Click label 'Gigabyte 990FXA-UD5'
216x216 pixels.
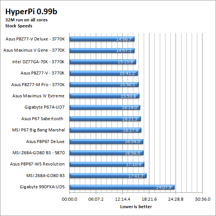point(42,187)
